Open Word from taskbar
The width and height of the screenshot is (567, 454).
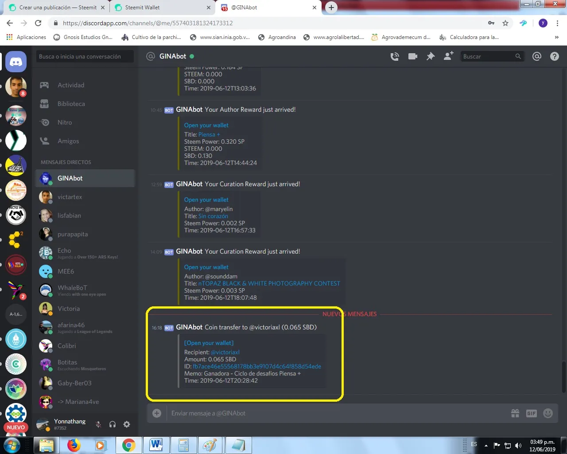coord(156,445)
